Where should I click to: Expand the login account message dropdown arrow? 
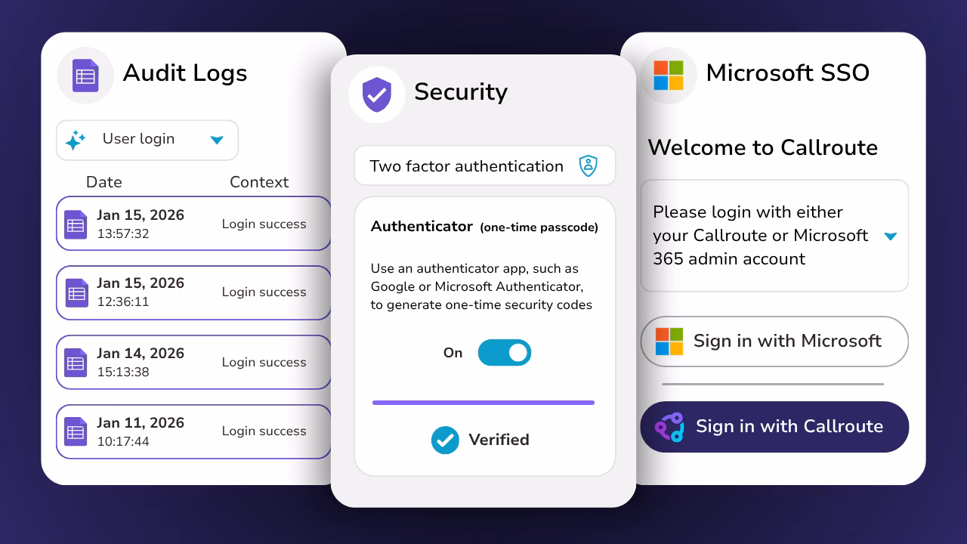pyautogui.click(x=891, y=236)
